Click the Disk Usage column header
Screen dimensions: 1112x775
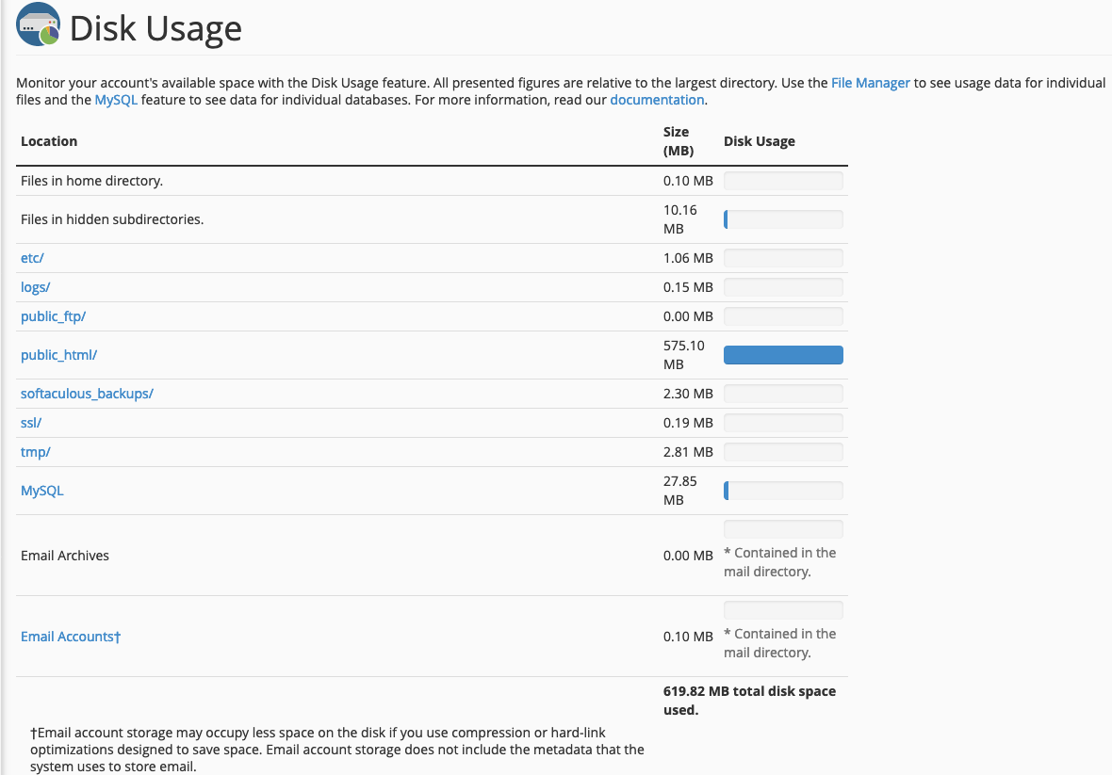coord(759,141)
